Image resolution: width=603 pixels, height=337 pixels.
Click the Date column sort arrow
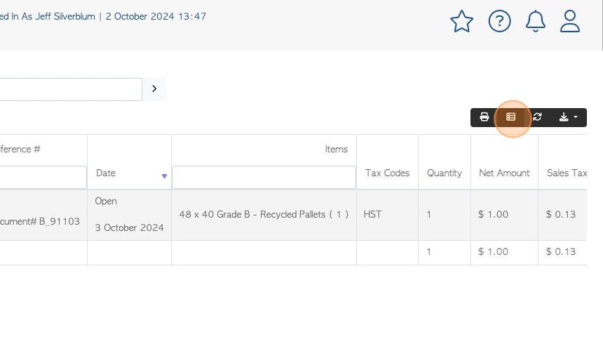[164, 176]
